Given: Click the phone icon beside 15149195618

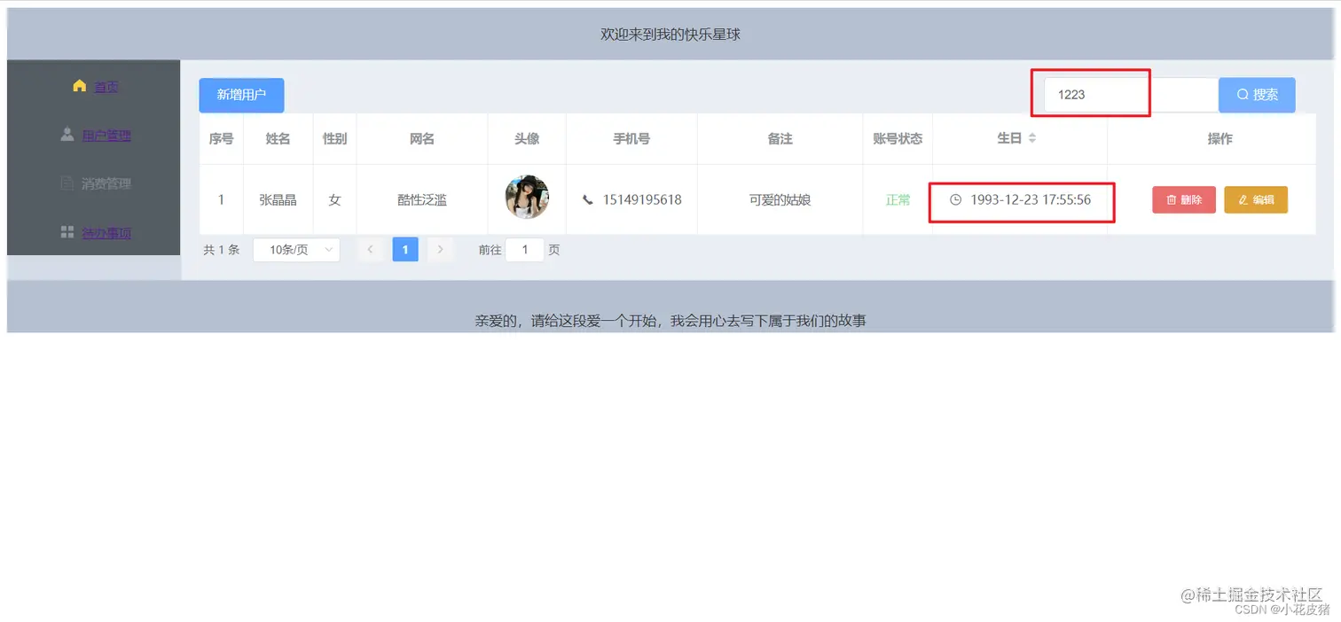Looking at the screenshot, I should (x=587, y=199).
